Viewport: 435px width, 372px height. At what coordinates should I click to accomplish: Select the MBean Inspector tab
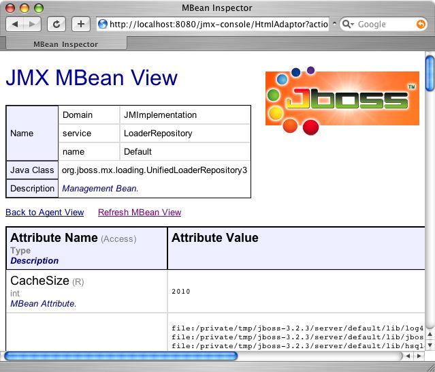click(66, 44)
